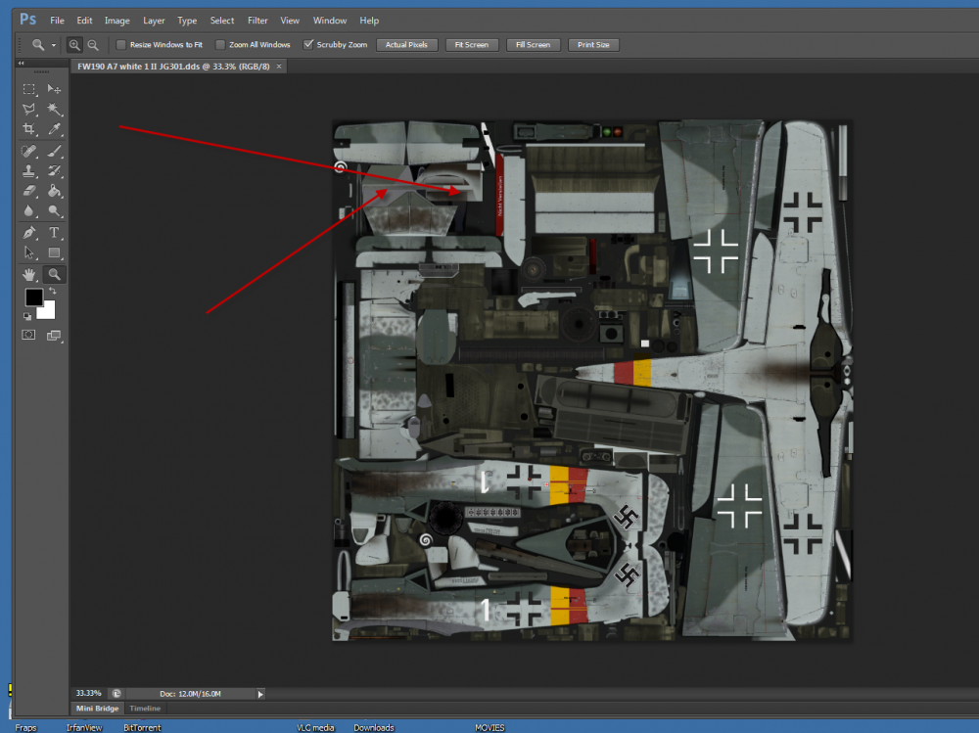The width and height of the screenshot is (979, 733).
Task: Click the Actual Pixels button
Action: (406, 44)
